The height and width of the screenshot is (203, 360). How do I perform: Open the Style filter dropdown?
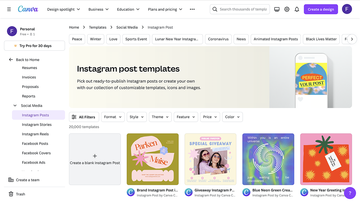(136, 117)
